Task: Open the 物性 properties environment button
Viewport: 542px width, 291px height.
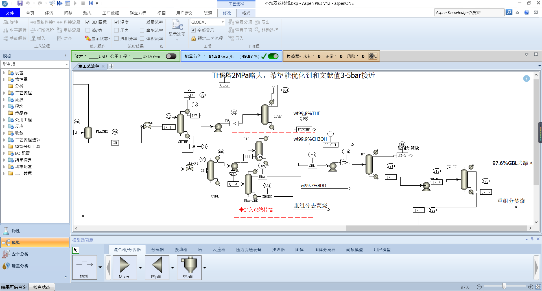Action: [x=35, y=231]
